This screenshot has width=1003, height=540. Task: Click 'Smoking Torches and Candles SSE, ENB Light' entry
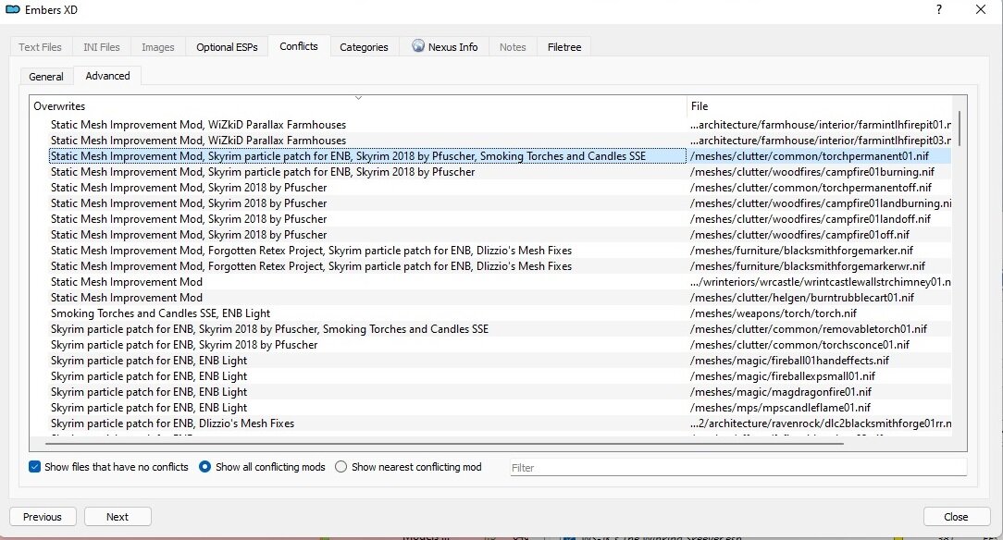click(161, 313)
